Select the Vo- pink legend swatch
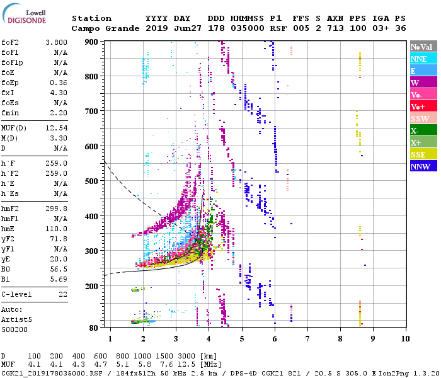The width and height of the screenshot is (441, 378). 423,94
